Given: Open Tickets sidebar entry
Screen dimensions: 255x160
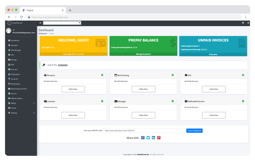Looking at the screenshot, I should pyautogui.click(x=12, y=108).
